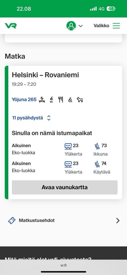Toggle the stops expand arrows icon

[49, 118]
